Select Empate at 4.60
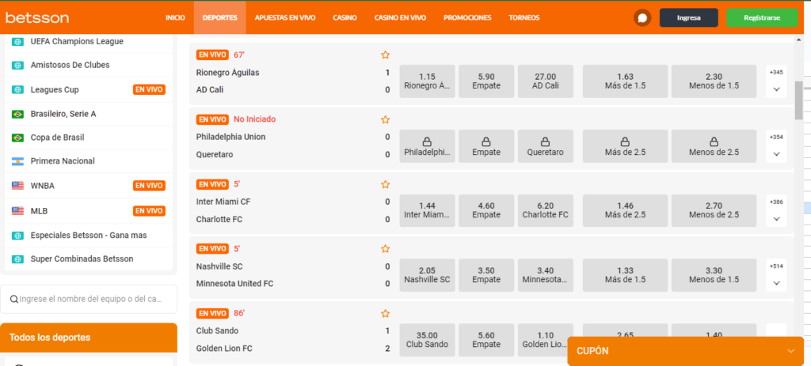 point(486,211)
